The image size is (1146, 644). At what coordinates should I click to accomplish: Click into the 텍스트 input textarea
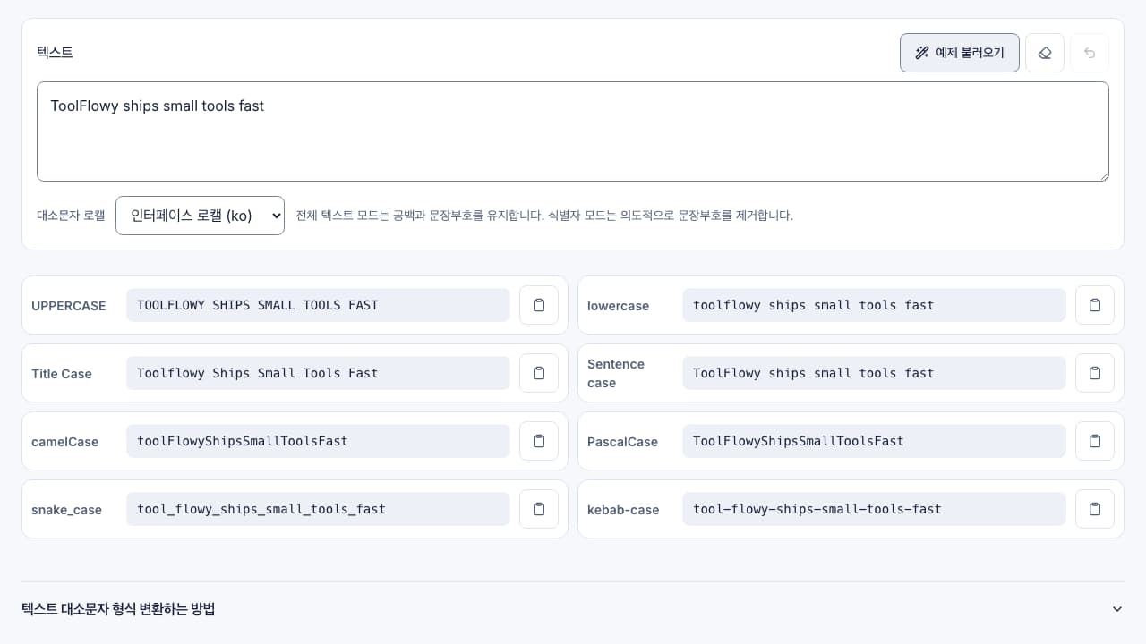573,131
